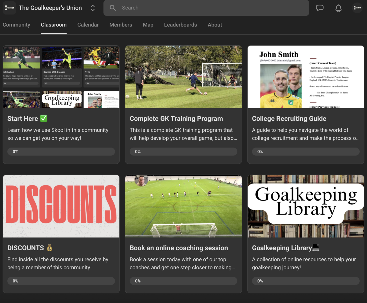Click the GK Union profile avatar
The height and width of the screenshot is (303, 367).
click(x=357, y=8)
